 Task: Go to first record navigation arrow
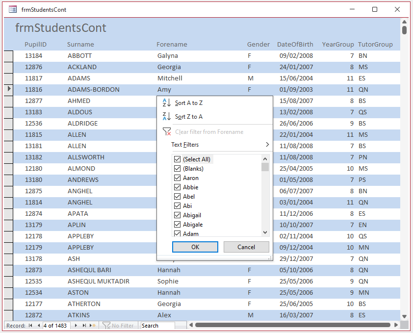click(x=30, y=326)
